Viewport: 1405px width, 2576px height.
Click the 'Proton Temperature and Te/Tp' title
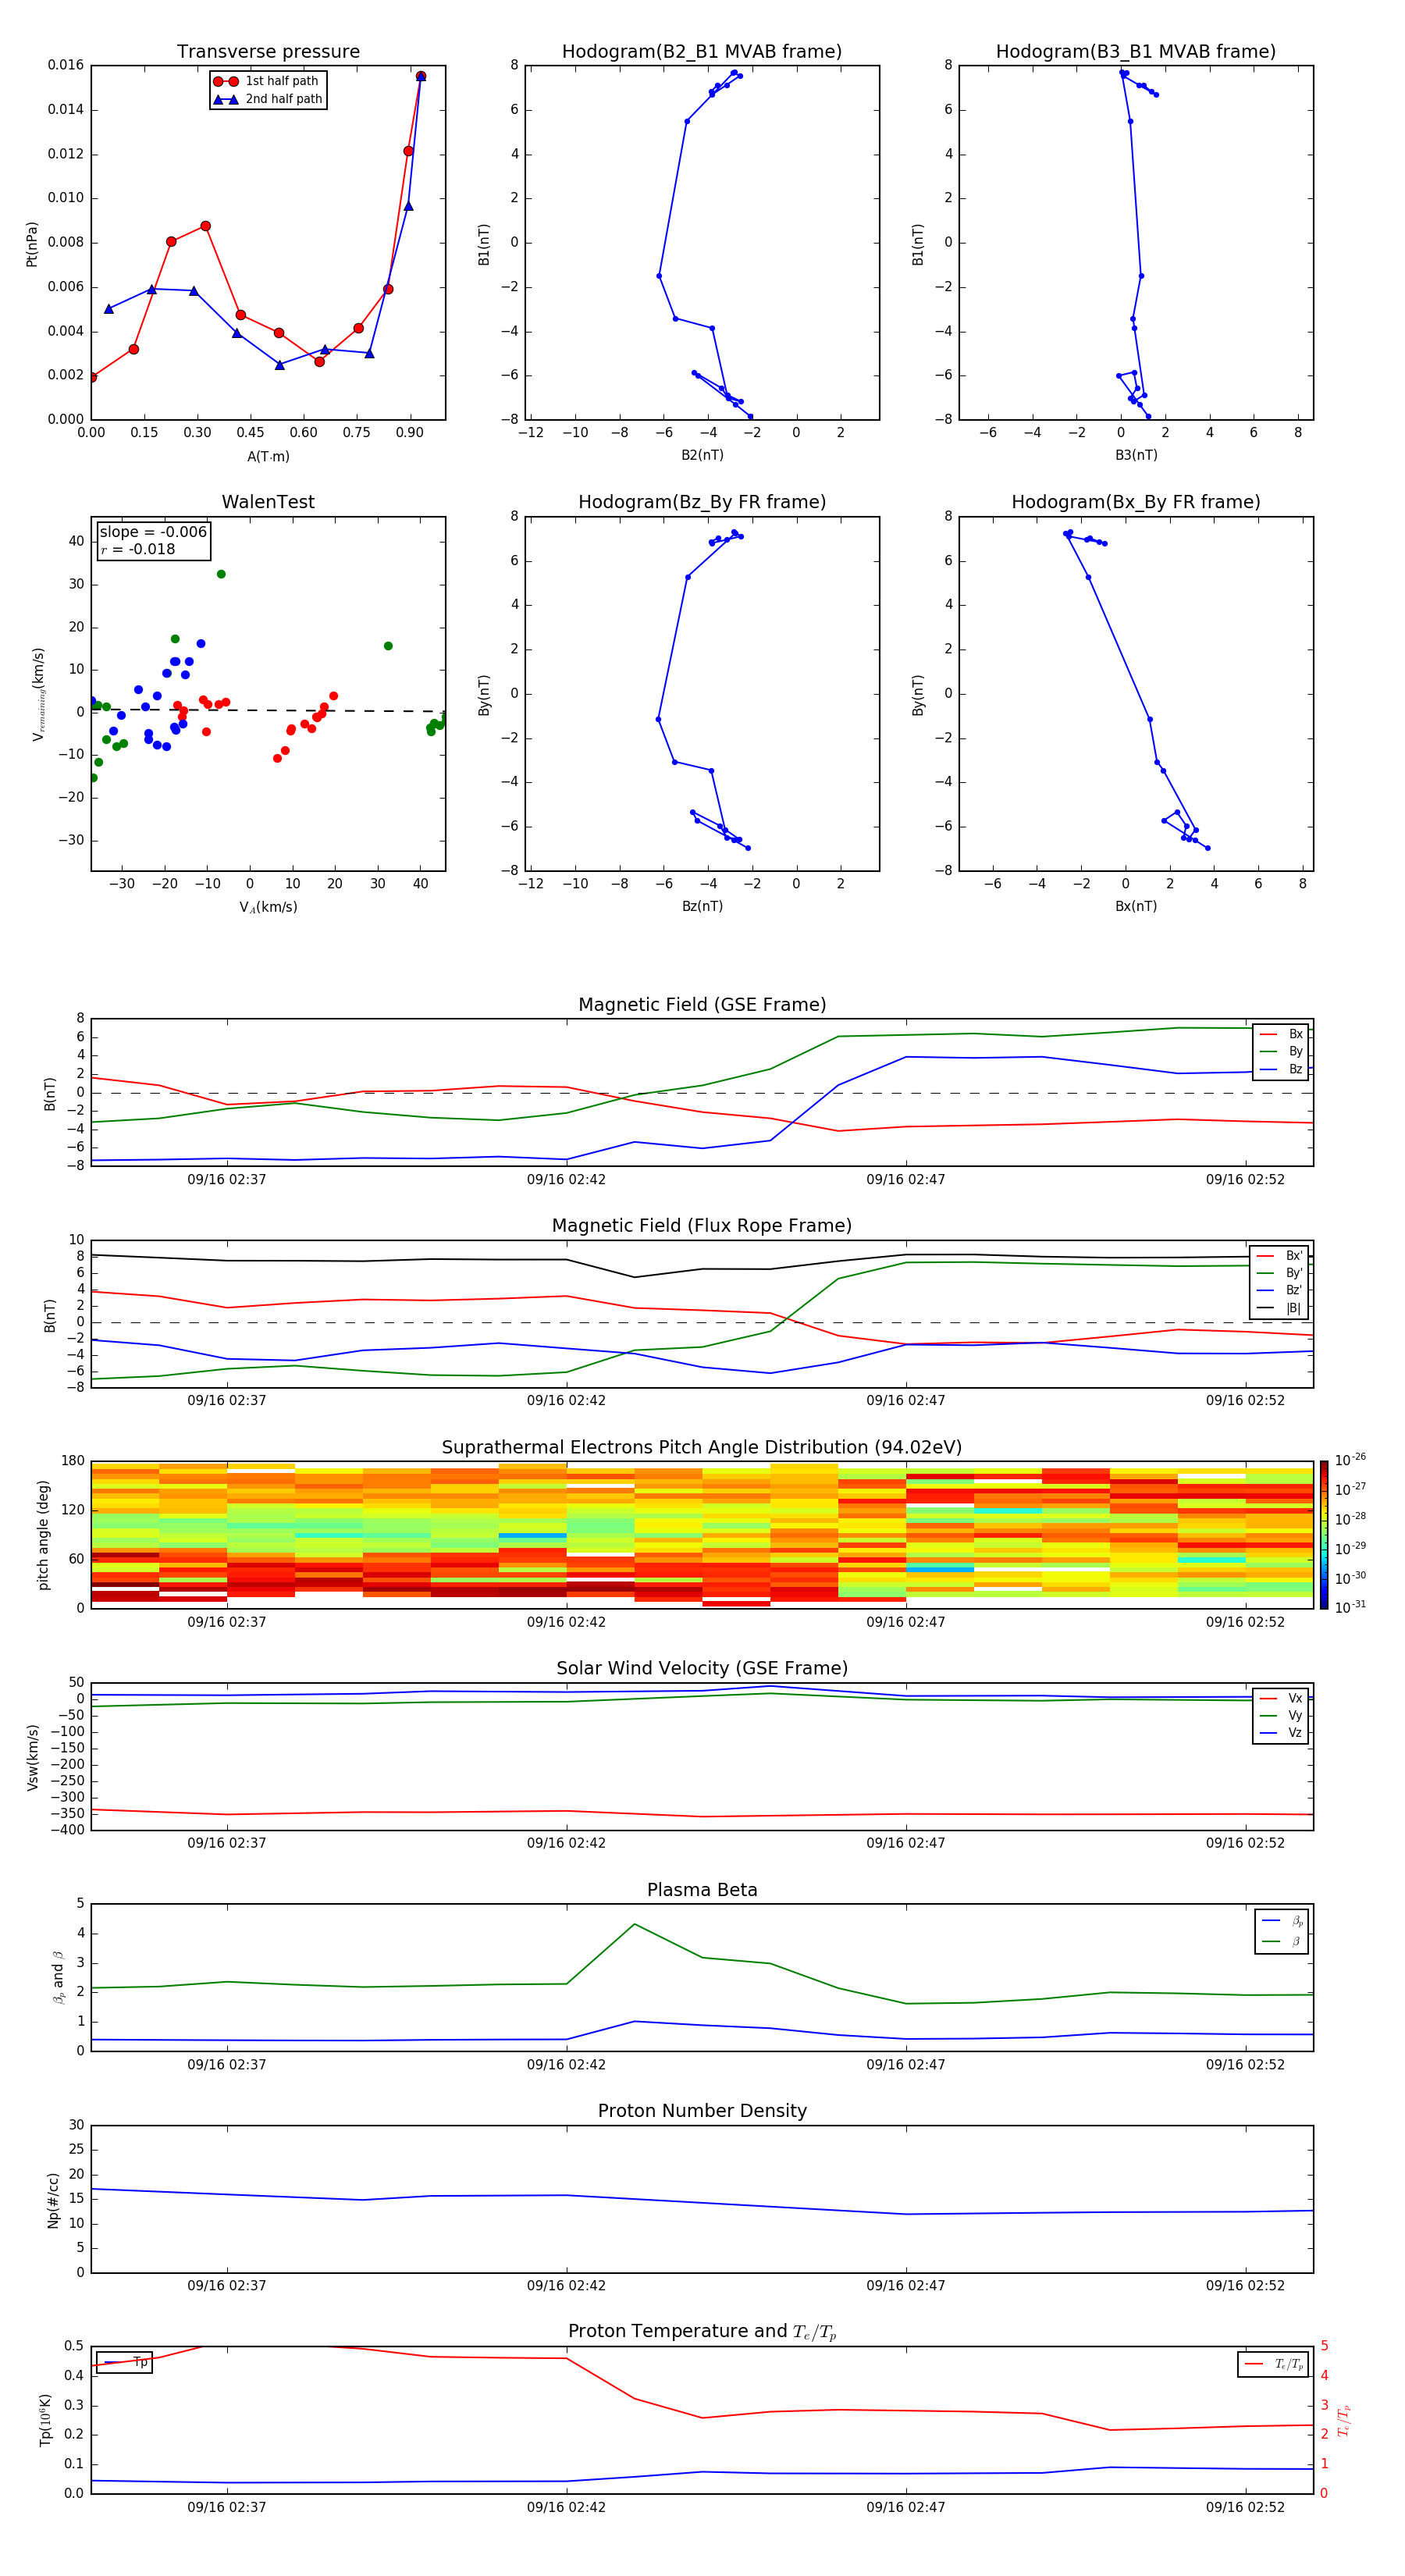point(702,2332)
